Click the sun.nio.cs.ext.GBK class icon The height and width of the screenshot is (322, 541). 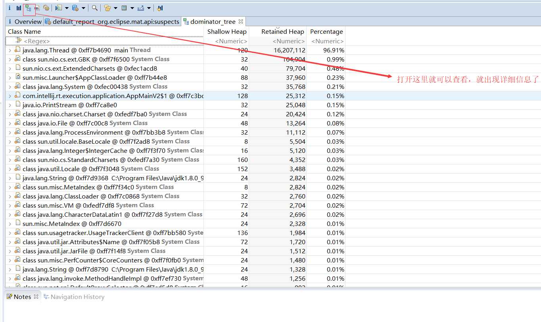pos(17,59)
